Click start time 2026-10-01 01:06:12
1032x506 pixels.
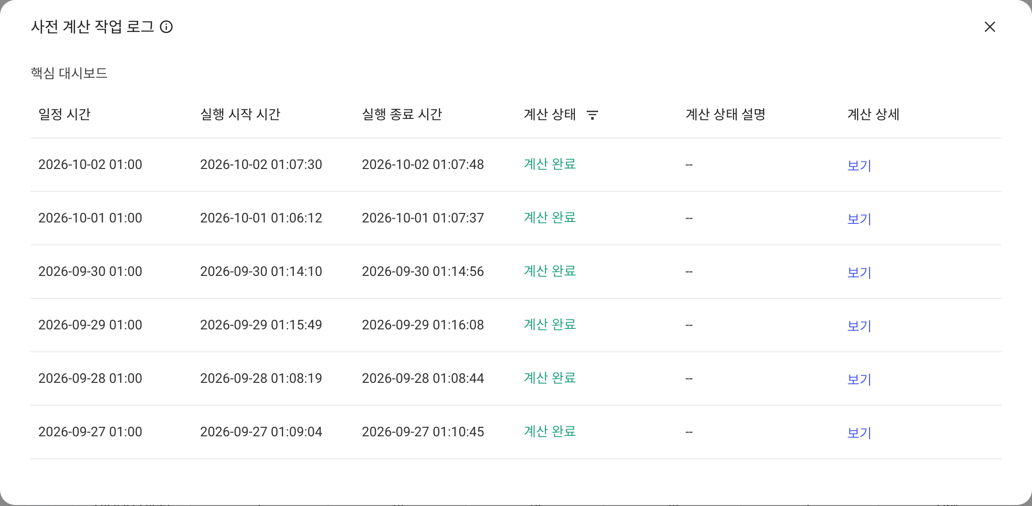261,218
